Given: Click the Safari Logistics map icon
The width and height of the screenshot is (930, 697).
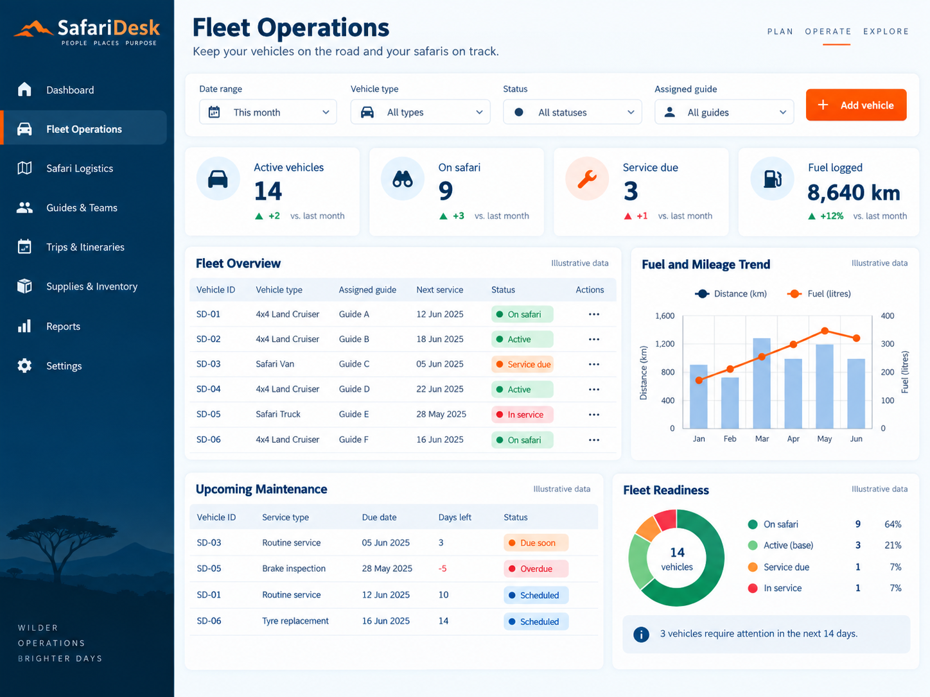Looking at the screenshot, I should click(24, 168).
